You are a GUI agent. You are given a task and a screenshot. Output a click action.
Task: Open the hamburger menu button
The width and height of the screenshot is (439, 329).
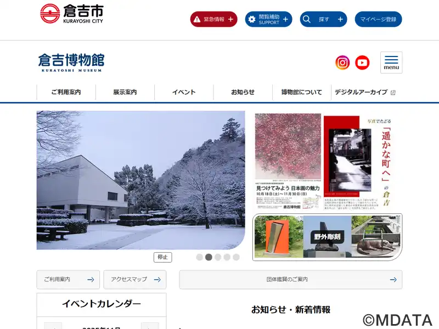(391, 63)
